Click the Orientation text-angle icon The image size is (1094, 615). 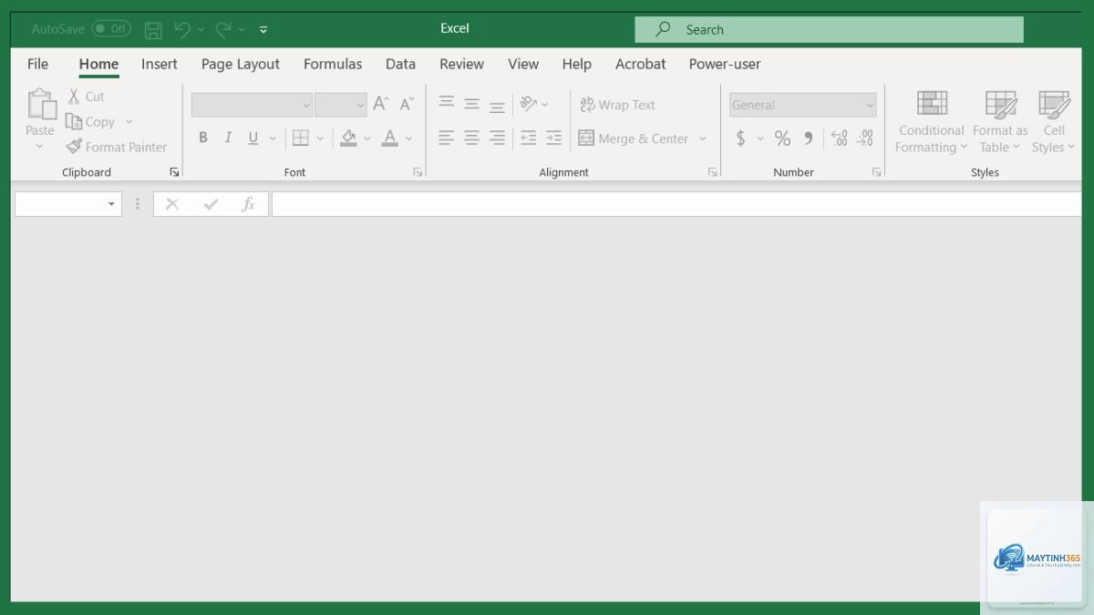528,104
